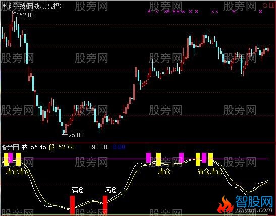
Task: Click the rightmost yellow signal bar
Action: [x=211, y=159]
